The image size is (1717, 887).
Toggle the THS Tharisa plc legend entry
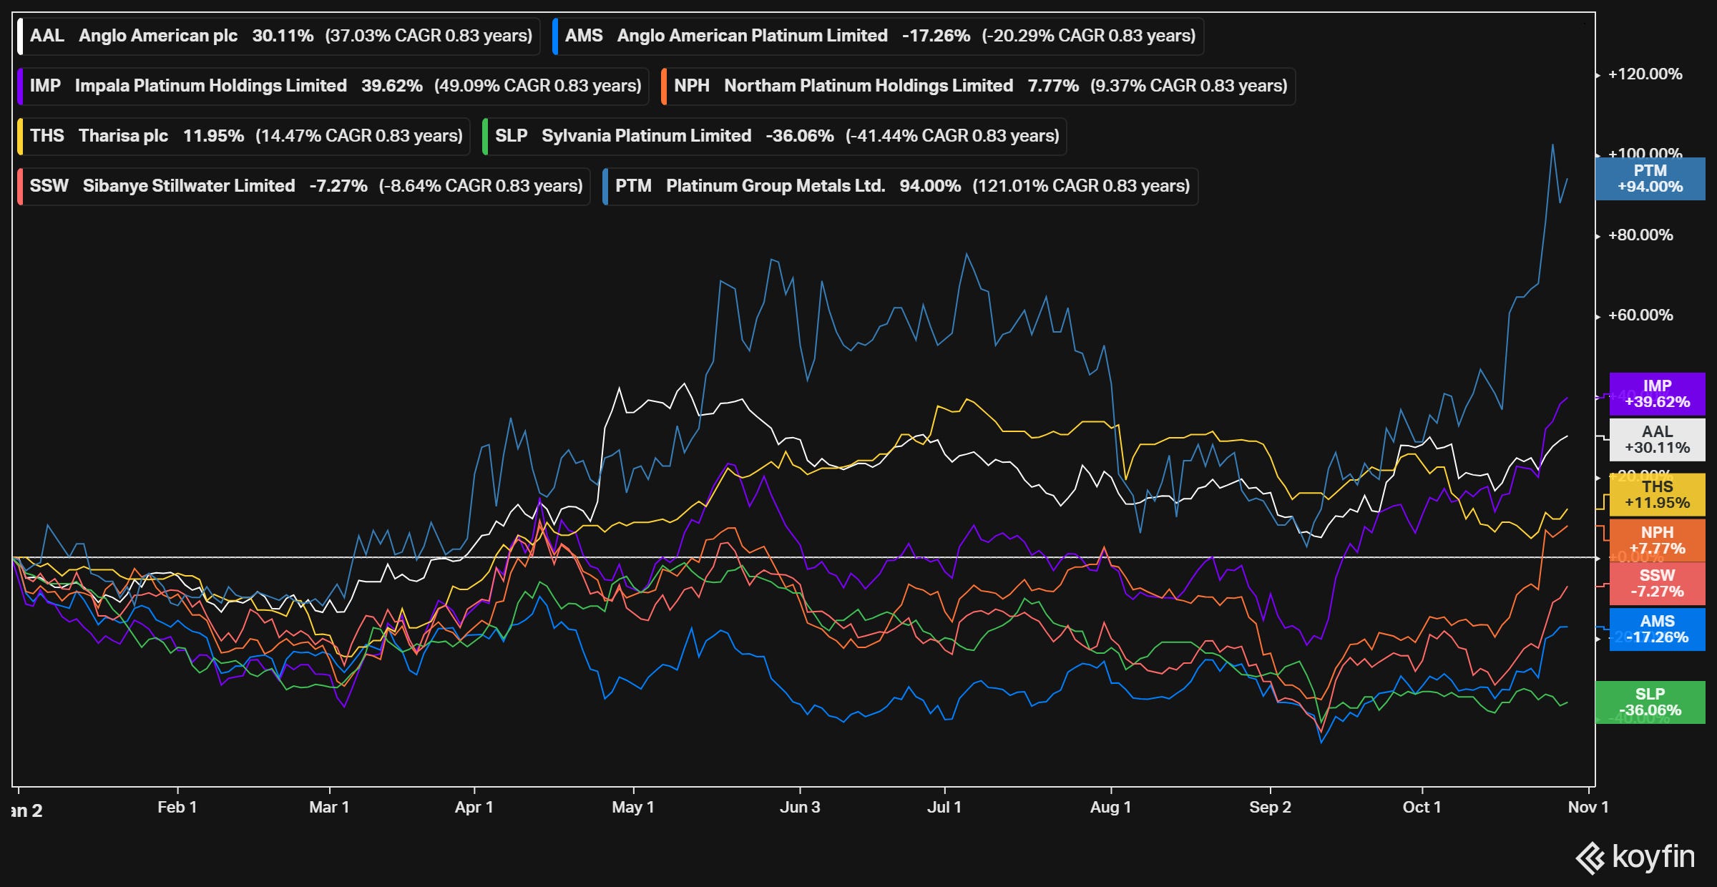click(x=245, y=136)
